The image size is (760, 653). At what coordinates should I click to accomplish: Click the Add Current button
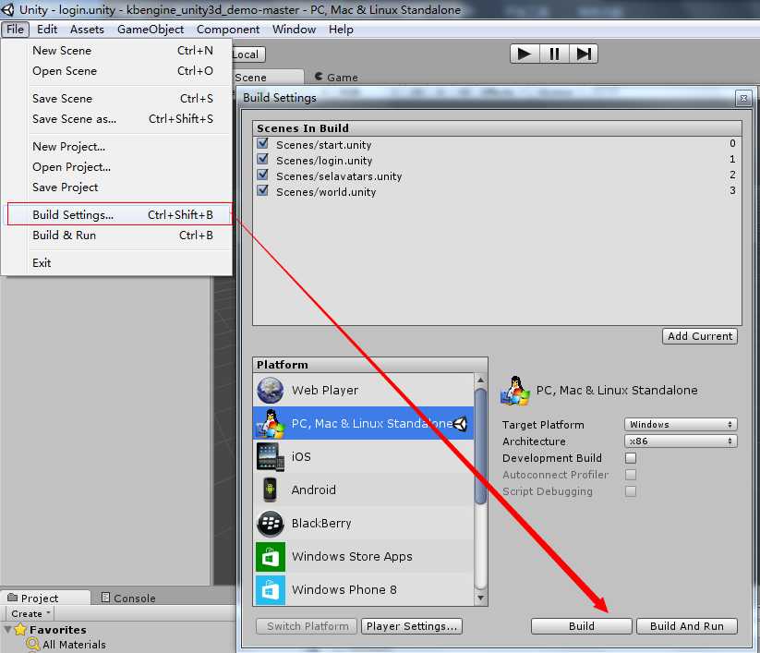700,336
